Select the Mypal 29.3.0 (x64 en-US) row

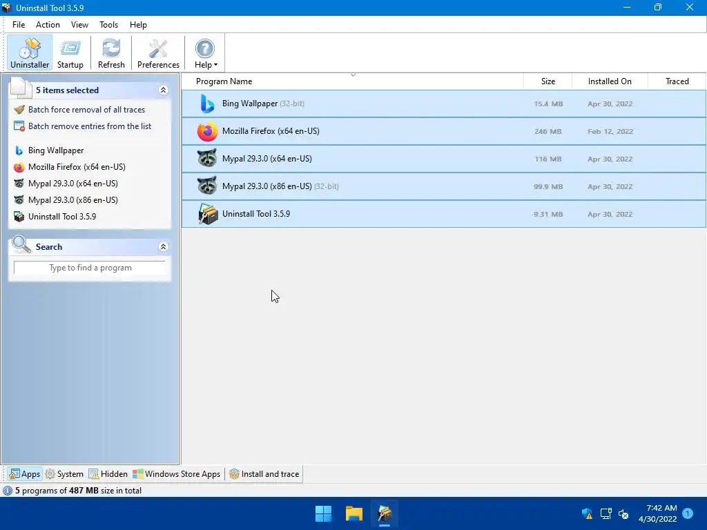[x=444, y=159]
